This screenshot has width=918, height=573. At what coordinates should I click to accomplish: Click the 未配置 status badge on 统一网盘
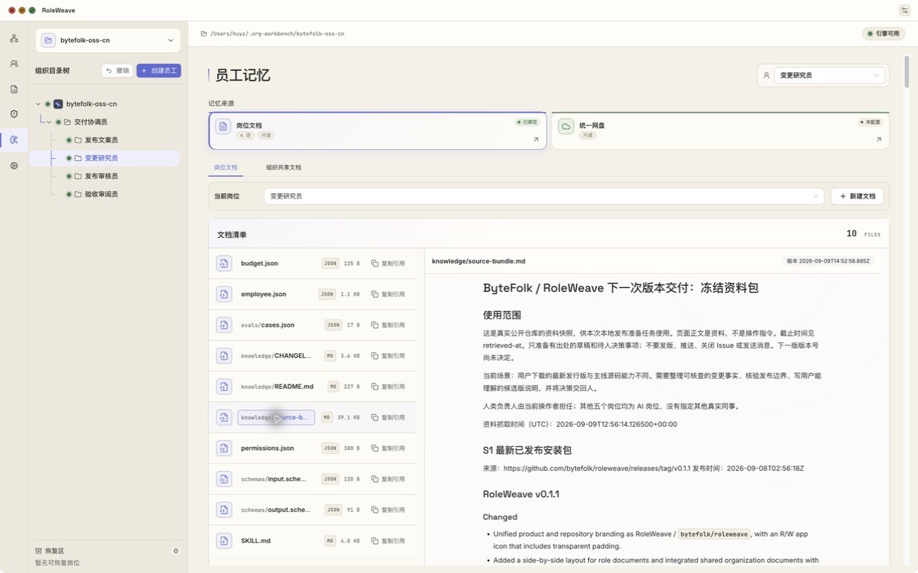coord(869,122)
